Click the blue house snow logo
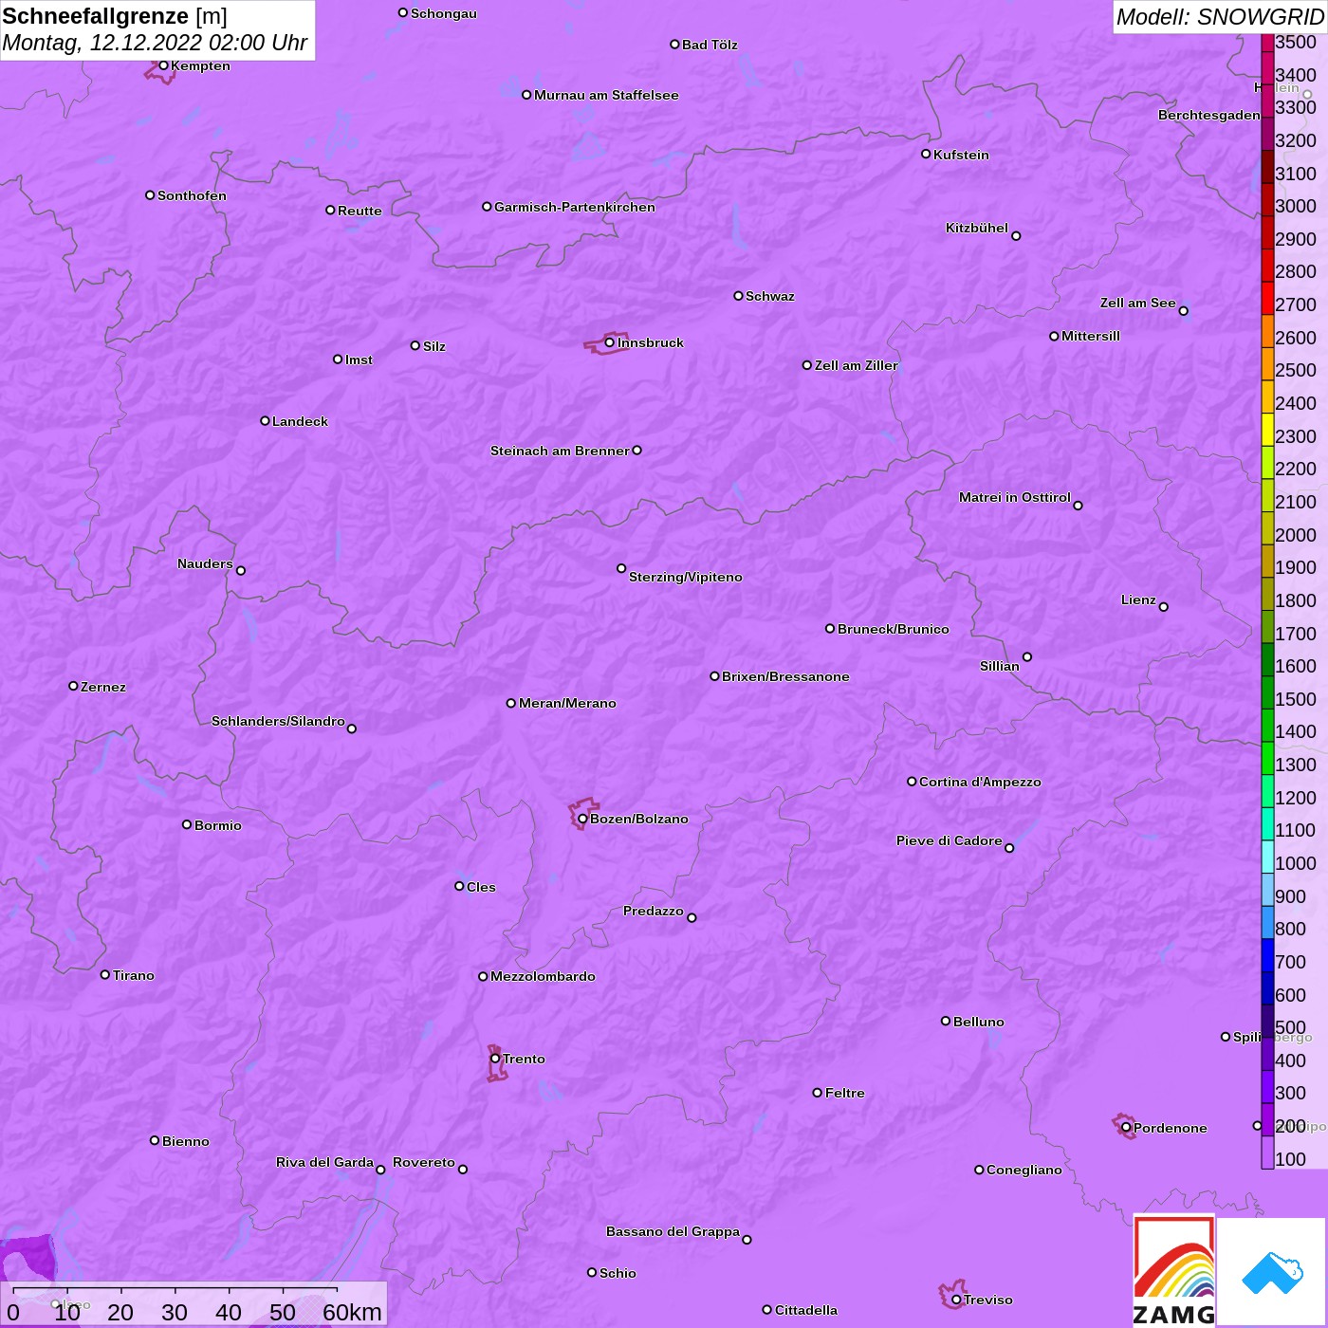1328x1328 pixels. [x=1271, y=1272]
